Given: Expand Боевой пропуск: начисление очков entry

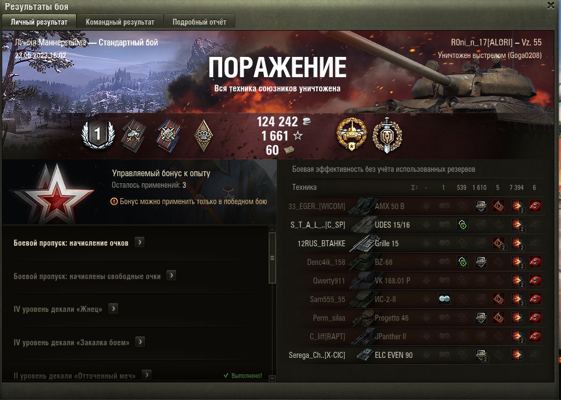Looking at the screenshot, I should (140, 242).
